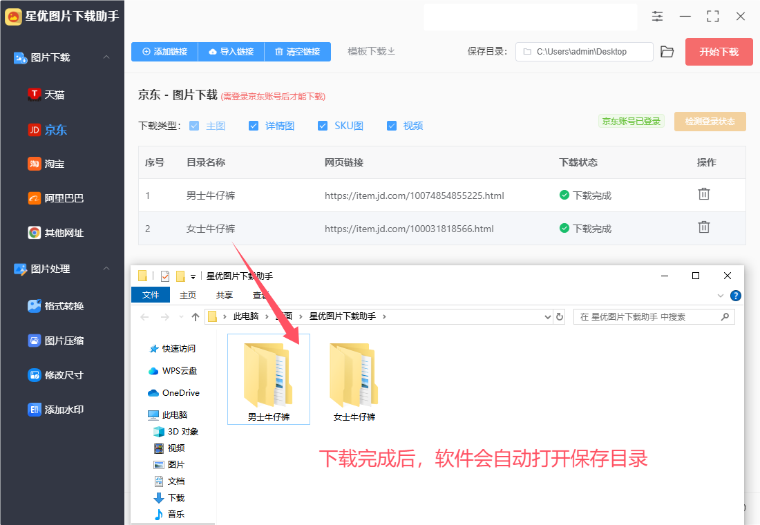Collapse the 图片处理 sidebar group
The width and height of the screenshot is (760, 525).
(x=106, y=269)
